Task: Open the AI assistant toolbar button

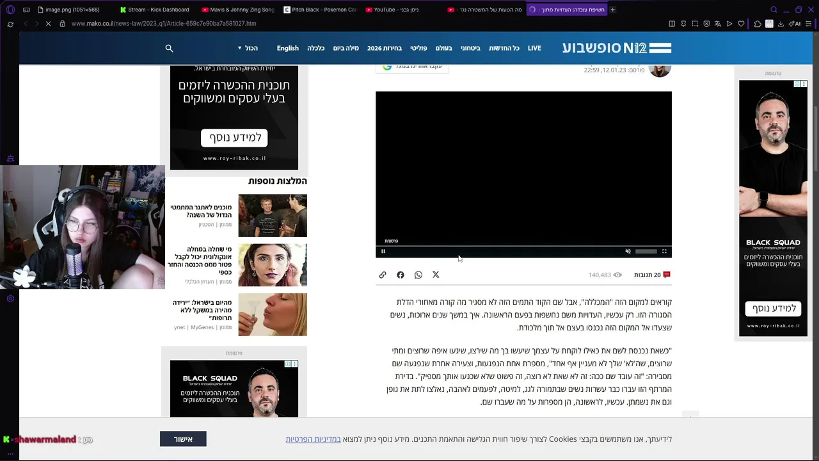Action: click(796, 24)
